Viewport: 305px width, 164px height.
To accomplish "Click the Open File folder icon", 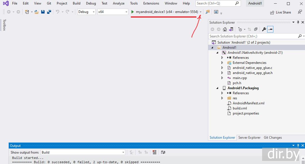I will [36, 12].
